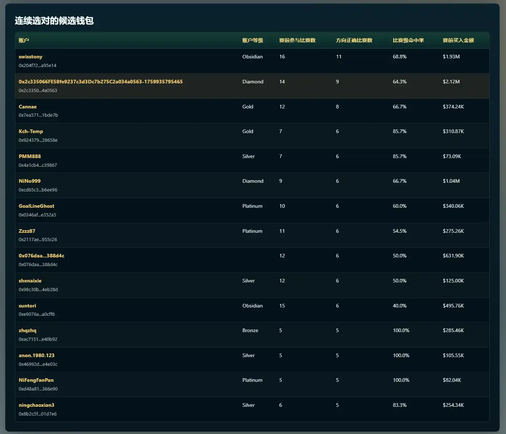Click the Bronze level of zhqzhq
This screenshot has height=434, width=506.
[x=250, y=330]
